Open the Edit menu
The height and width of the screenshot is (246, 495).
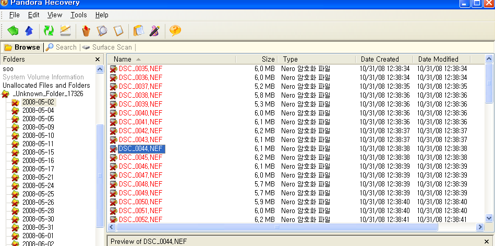tap(33, 15)
